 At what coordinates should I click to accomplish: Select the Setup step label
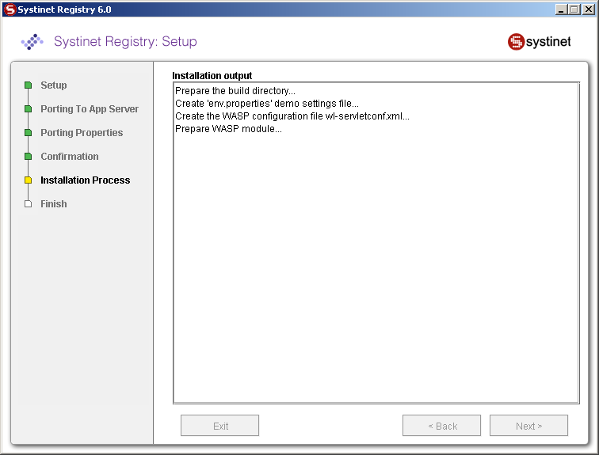(54, 85)
